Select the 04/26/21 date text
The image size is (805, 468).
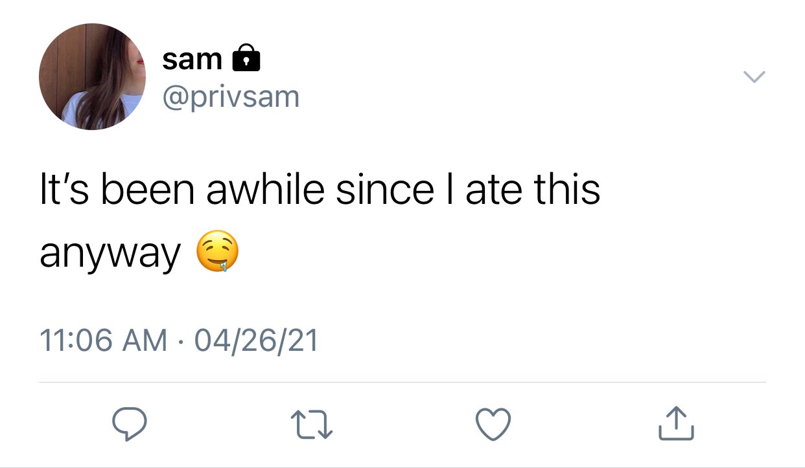click(x=255, y=341)
